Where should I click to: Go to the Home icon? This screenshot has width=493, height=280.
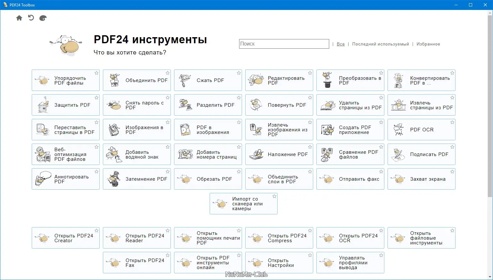tap(19, 18)
